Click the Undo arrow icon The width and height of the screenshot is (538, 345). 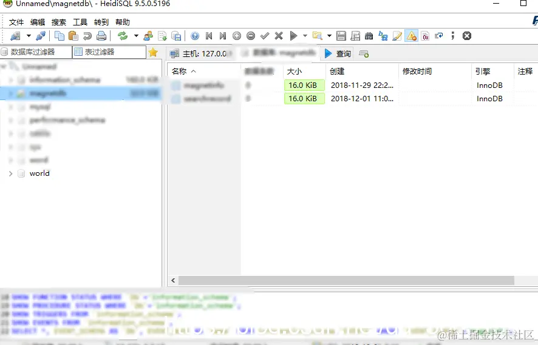pos(87,36)
